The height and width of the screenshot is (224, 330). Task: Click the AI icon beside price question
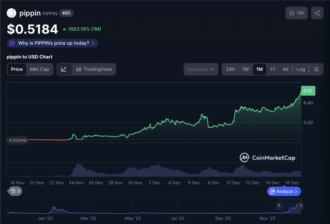(12, 43)
